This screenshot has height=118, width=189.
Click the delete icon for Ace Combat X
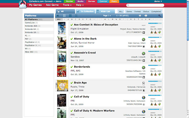pos(156,32)
